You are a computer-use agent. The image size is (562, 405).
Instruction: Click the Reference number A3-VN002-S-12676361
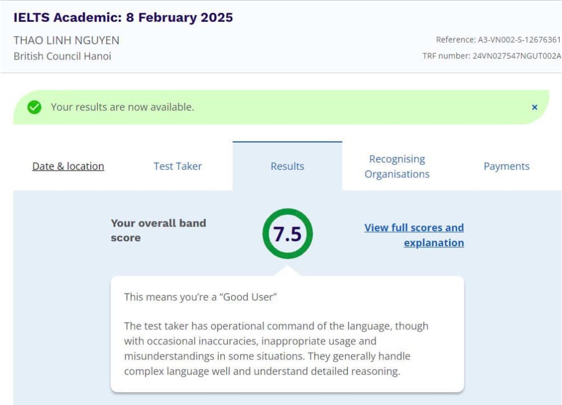pos(498,40)
